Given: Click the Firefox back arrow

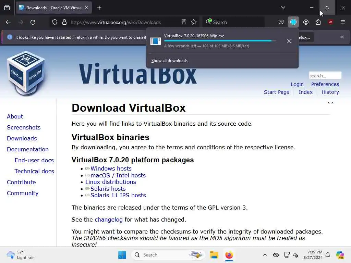Looking at the screenshot, I should point(8,22).
